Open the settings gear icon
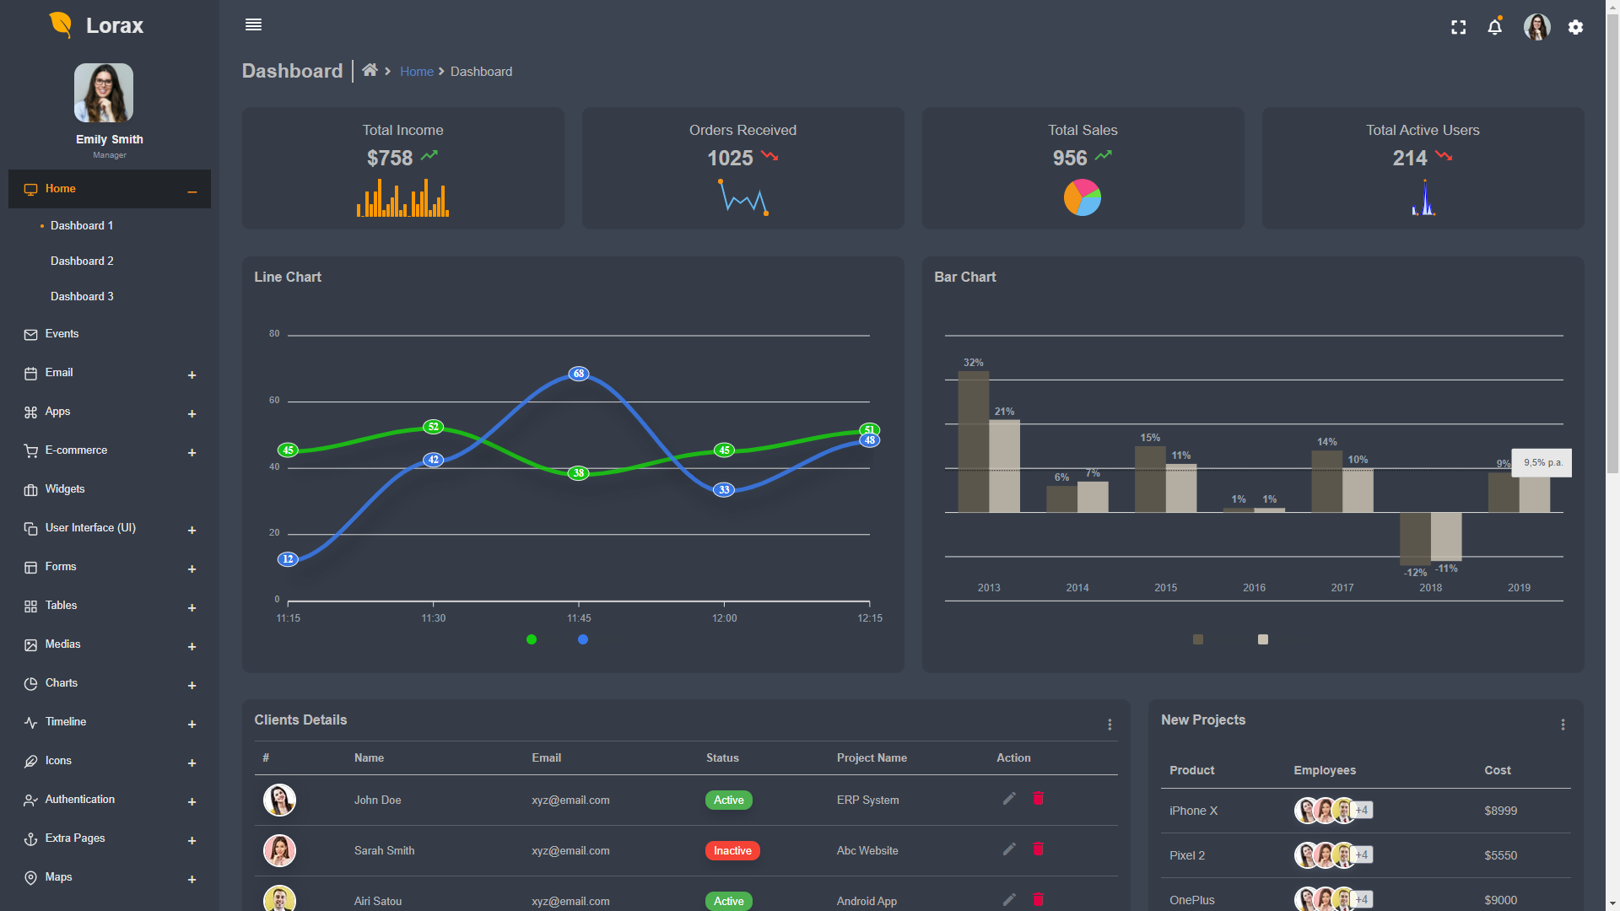The width and height of the screenshot is (1620, 911). click(1575, 27)
